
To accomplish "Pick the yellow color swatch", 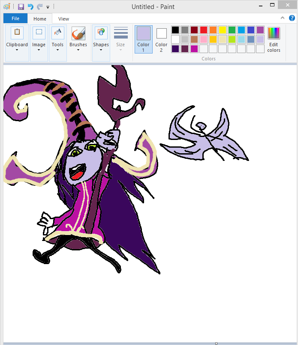I will (x=223, y=30).
